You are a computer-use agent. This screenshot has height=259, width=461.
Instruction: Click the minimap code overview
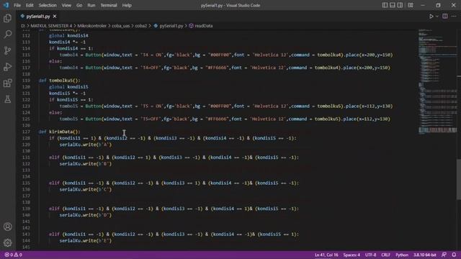pyautogui.click(x=437, y=82)
